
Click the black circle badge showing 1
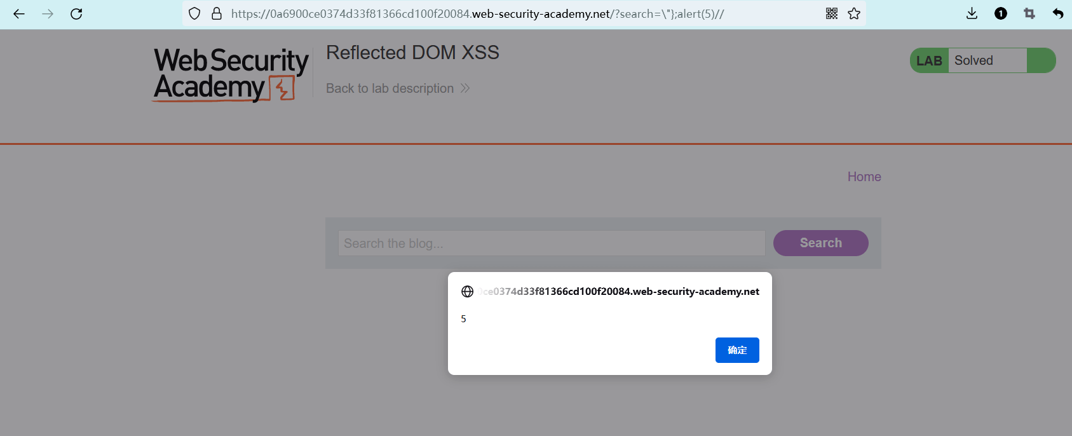click(1000, 14)
